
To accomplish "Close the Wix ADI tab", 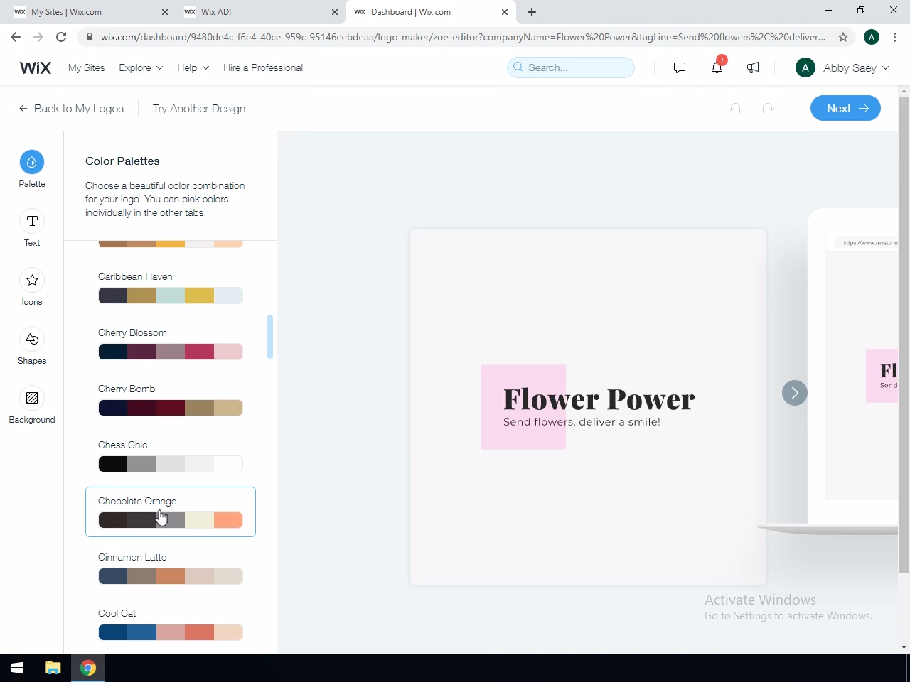I will (335, 12).
